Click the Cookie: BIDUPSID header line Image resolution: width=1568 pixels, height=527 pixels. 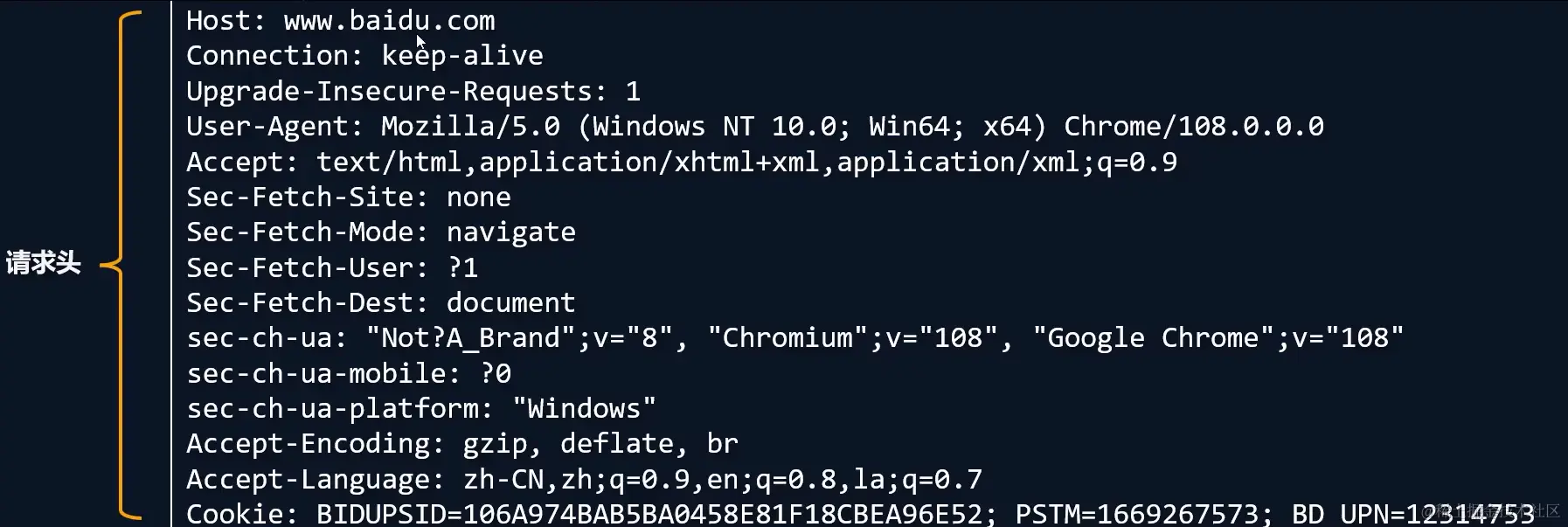(x=590, y=514)
